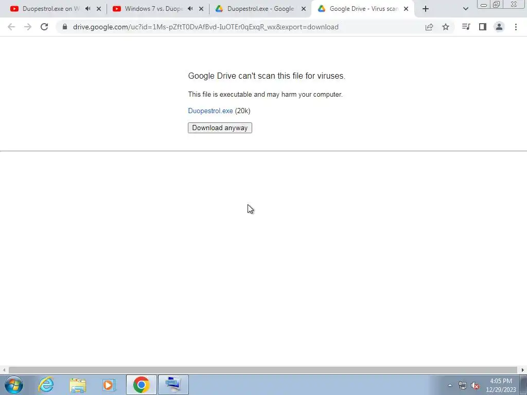Show hidden system tray icons
This screenshot has width=527, height=395.
(450, 385)
